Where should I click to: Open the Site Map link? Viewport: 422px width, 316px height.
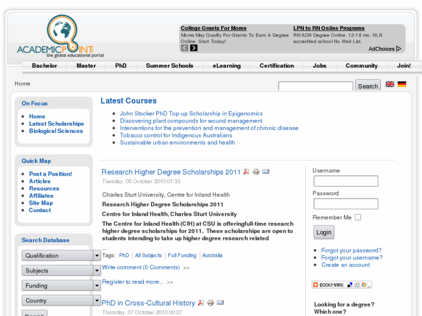(x=41, y=203)
